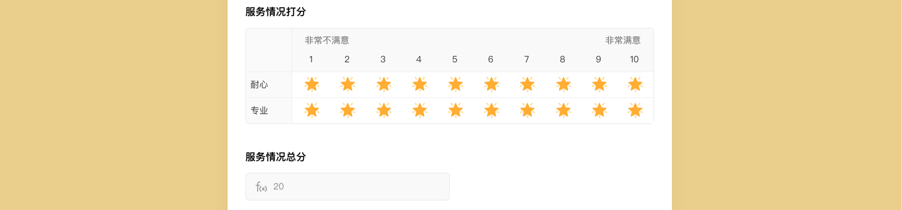Click the 7th star in the 耐心 row
The width and height of the screenshot is (902, 210).
click(x=527, y=85)
